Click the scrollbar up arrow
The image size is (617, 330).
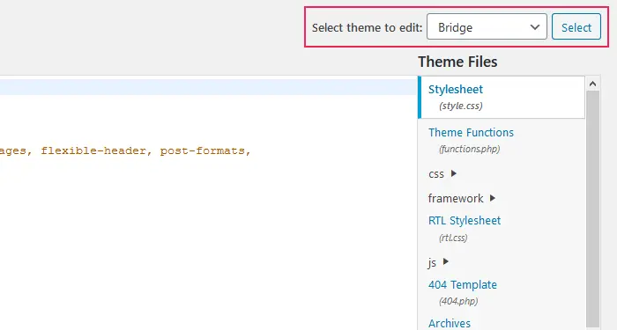592,84
